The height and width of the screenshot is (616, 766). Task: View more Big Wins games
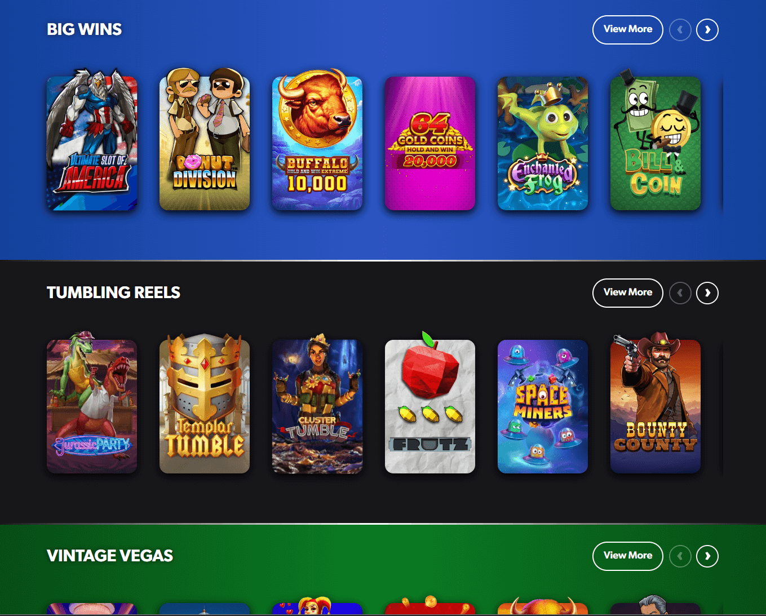pyautogui.click(x=628, y=30)
